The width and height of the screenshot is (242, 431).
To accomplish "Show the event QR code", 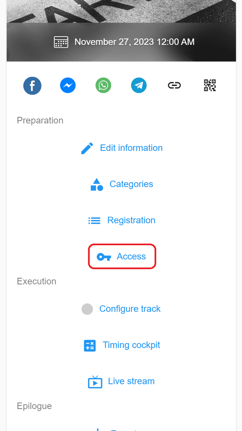I will click(x=210, y=85).
